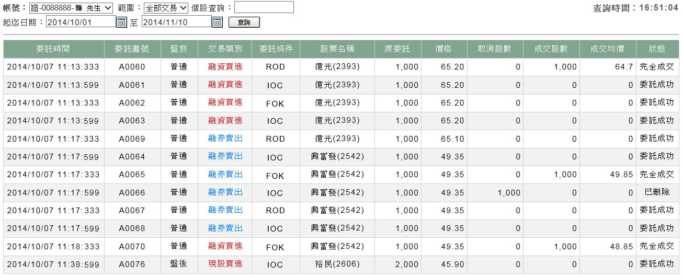Click 現股買進 in order A0076 row
683x277 pixels.
coord(225,264)
